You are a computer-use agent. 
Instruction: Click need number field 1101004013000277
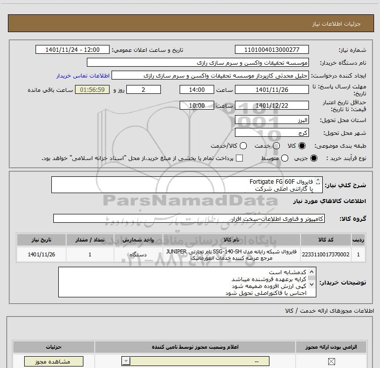click(271, 49)
